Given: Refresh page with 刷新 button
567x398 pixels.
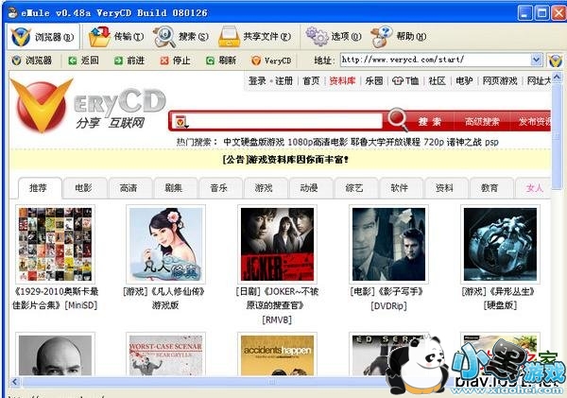Looking at the screenshot, I should coord(221,61).
